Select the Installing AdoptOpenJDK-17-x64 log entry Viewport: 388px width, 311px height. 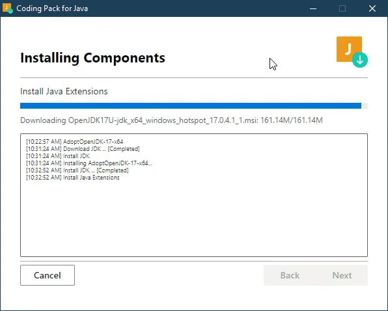pyautogui.click(x=89, y=163)
